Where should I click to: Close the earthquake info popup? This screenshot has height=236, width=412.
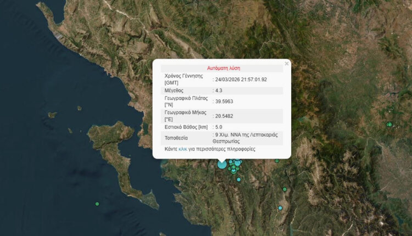(286, 64)
